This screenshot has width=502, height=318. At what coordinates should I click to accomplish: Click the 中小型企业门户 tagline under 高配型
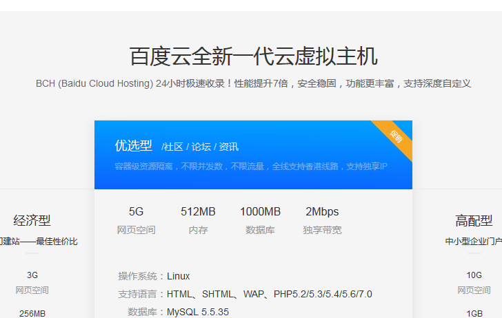tap(474, 242)
